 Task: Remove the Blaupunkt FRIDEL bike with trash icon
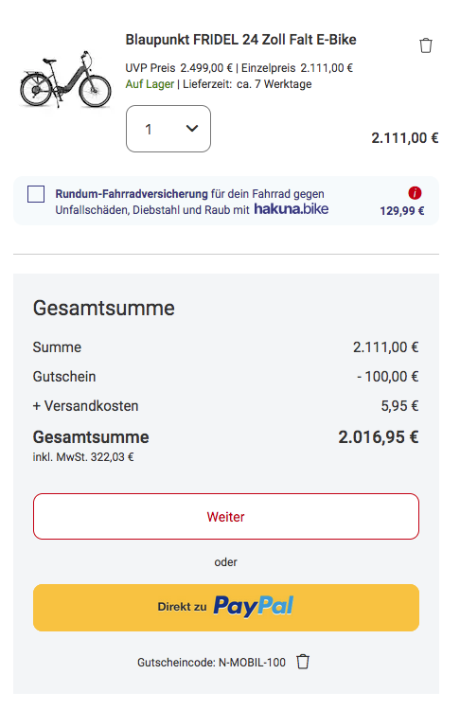point(426,45)
